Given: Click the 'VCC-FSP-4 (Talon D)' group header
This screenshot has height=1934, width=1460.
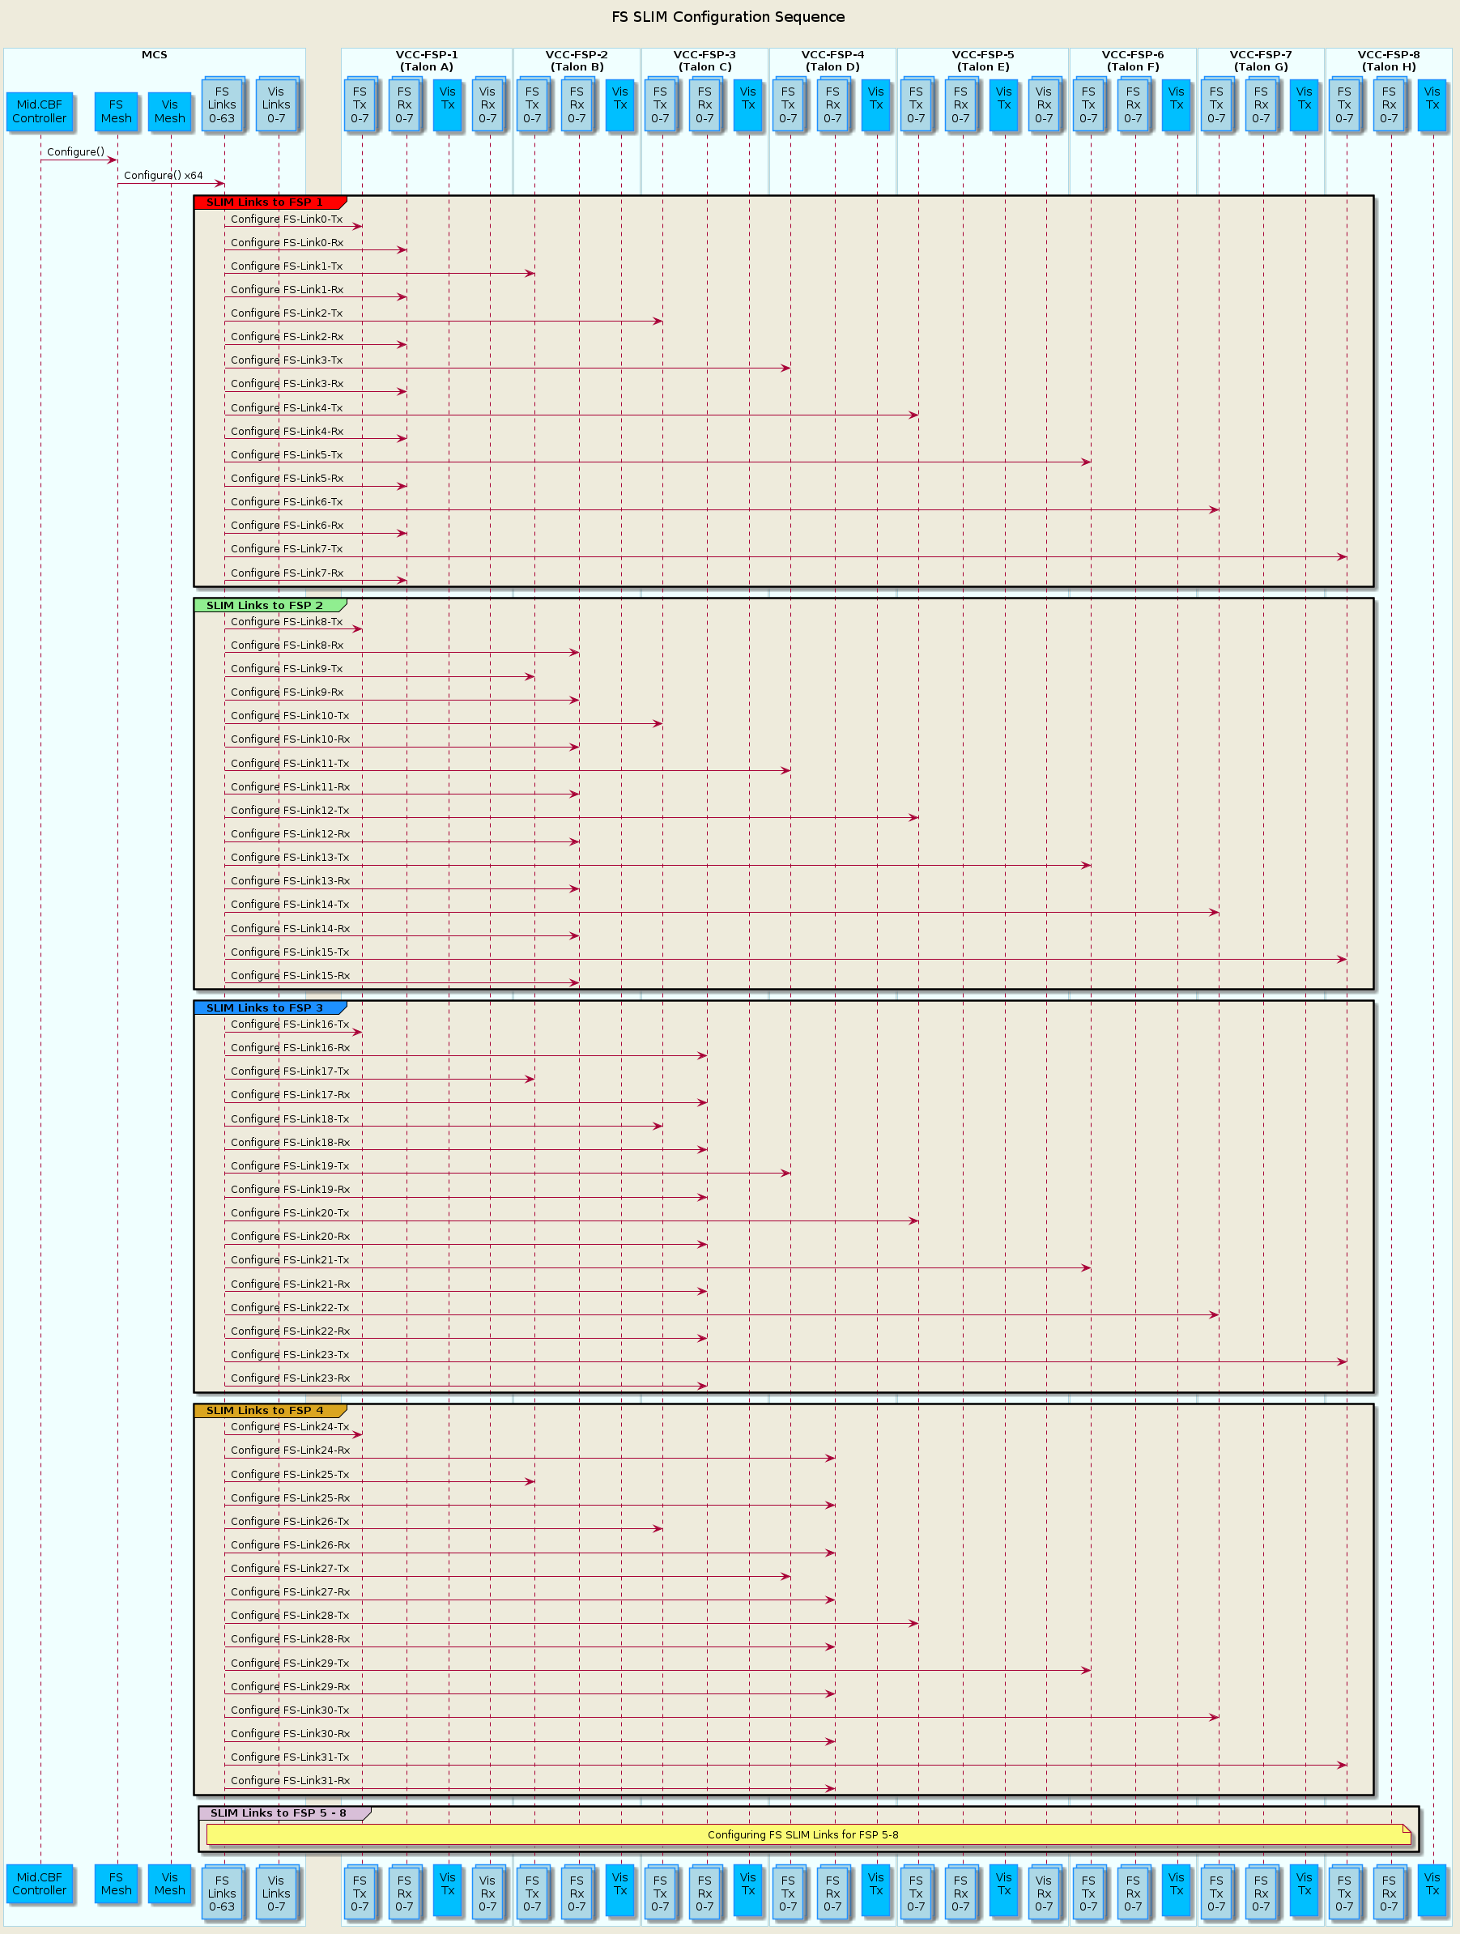Looking at the screenshot, I should tap(832, 60).
